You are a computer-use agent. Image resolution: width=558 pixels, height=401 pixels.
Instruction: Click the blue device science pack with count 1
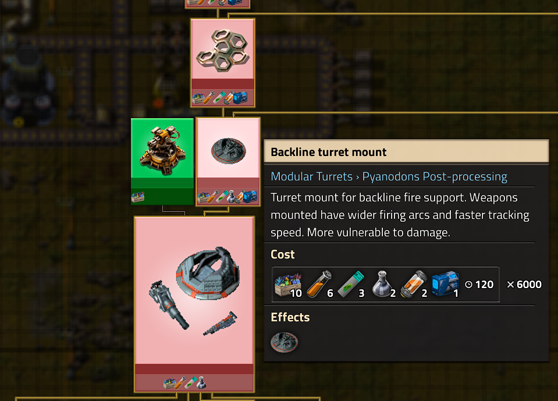(x=445, y=285)
